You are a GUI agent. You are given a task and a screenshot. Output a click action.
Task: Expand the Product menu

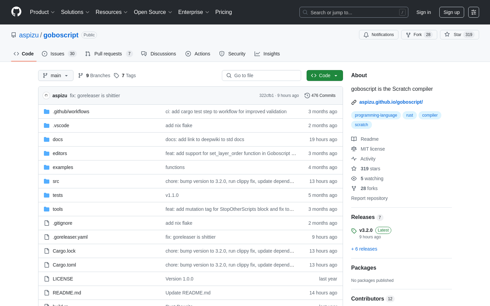(x=42, y=12)
